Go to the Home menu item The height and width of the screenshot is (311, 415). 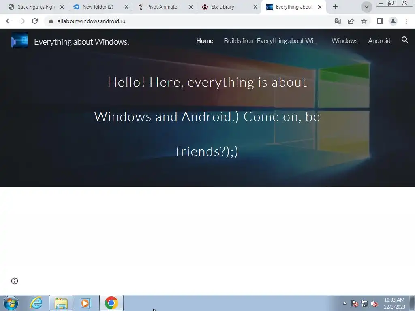pyautogui.click(x=205, y=41)
